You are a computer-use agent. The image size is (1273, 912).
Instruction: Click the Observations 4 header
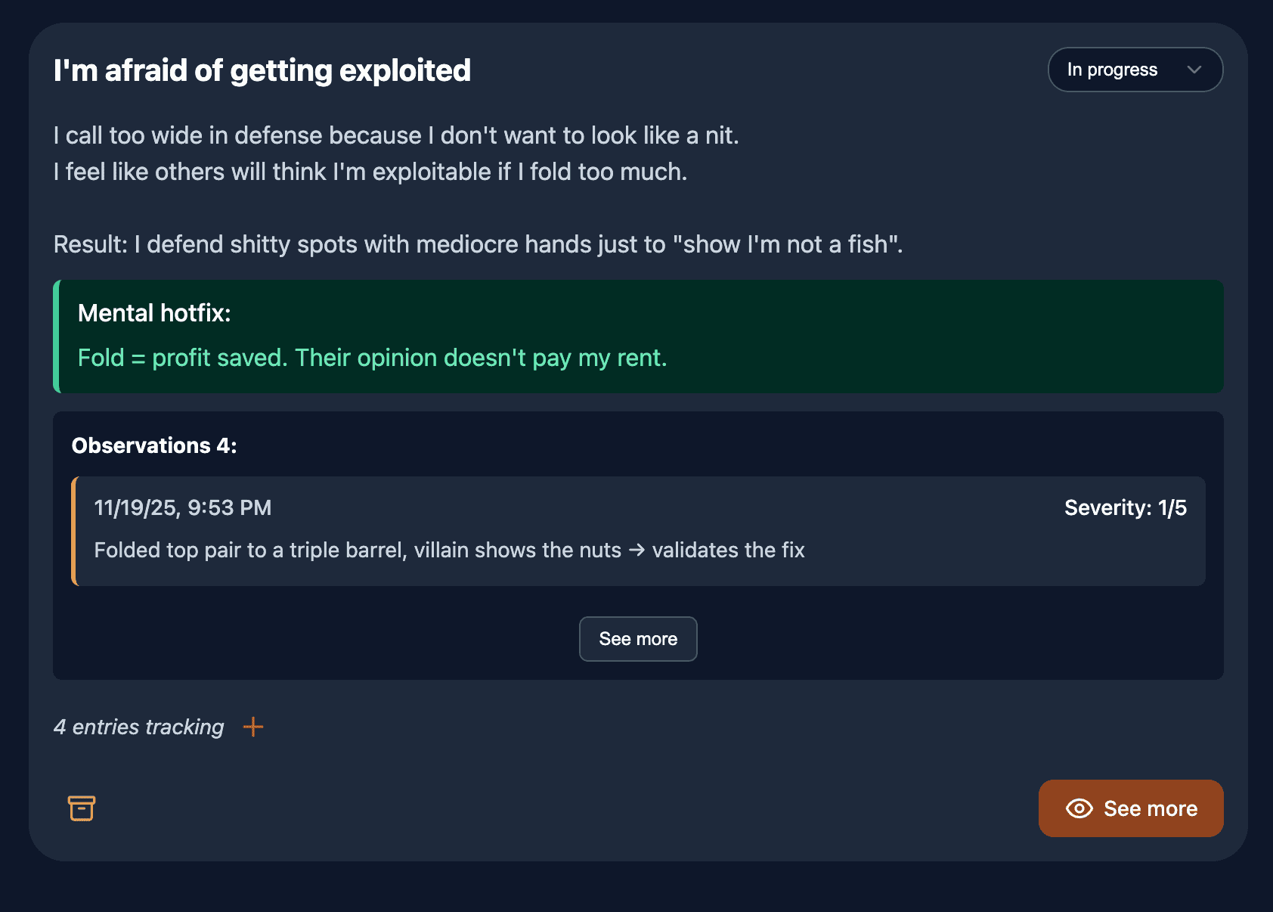tap(154, 445)
